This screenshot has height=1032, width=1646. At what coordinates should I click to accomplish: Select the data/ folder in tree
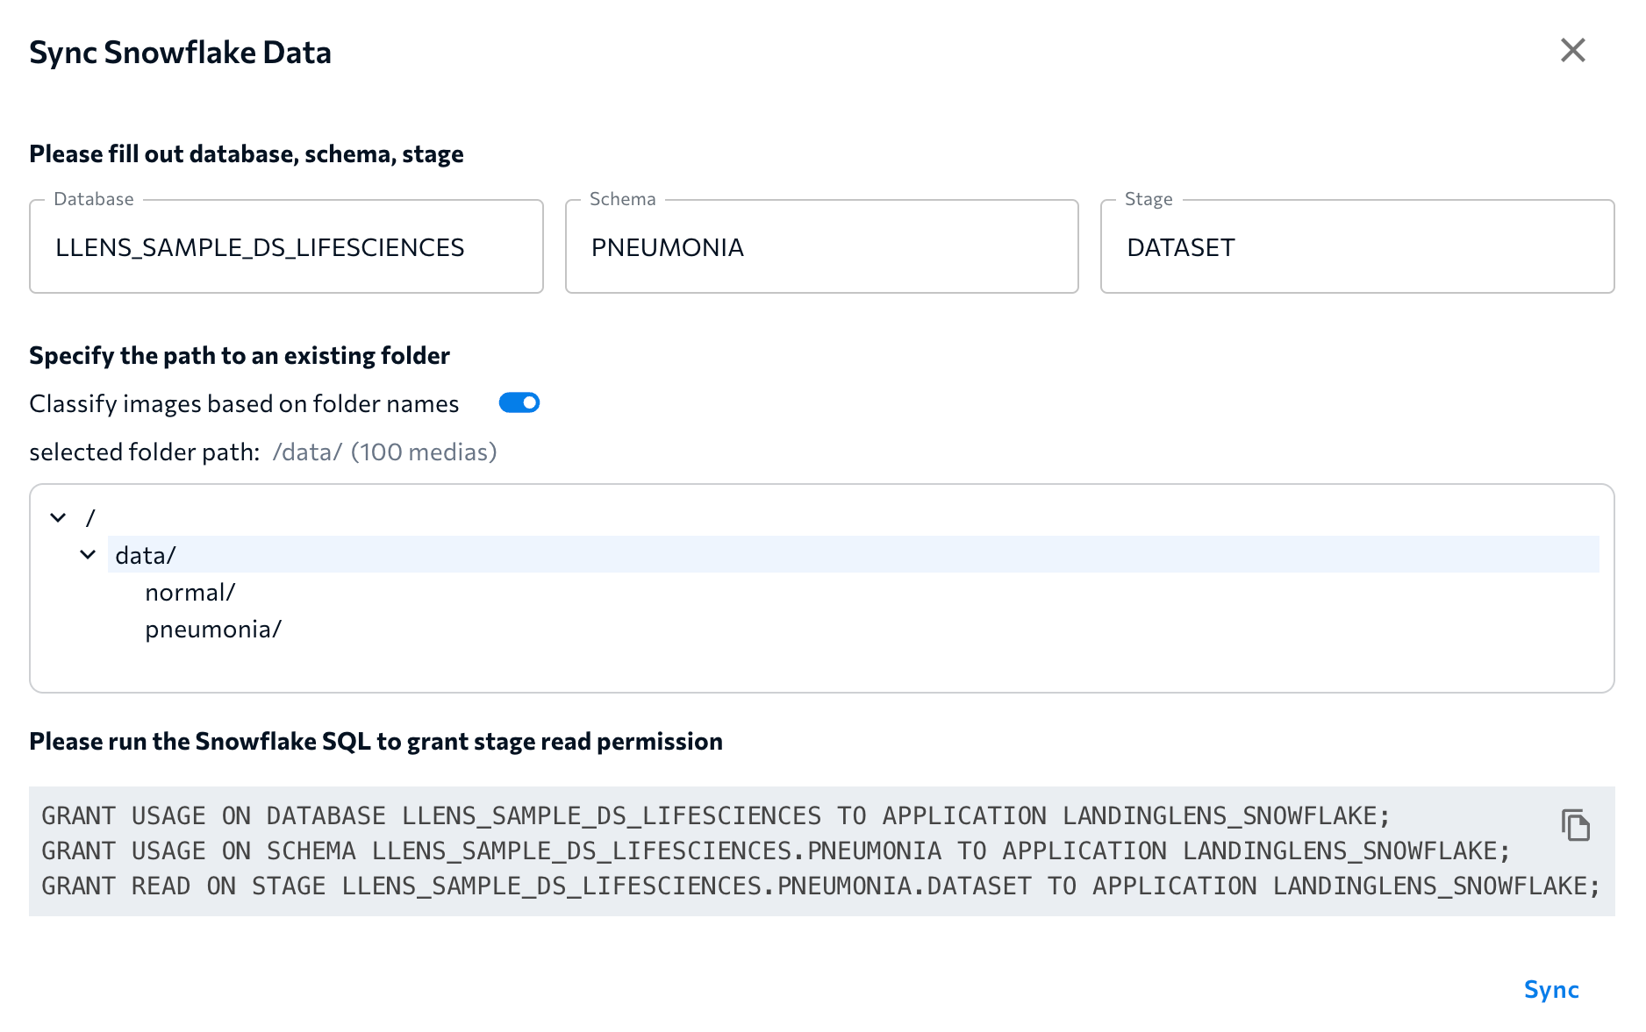(146, 555)
